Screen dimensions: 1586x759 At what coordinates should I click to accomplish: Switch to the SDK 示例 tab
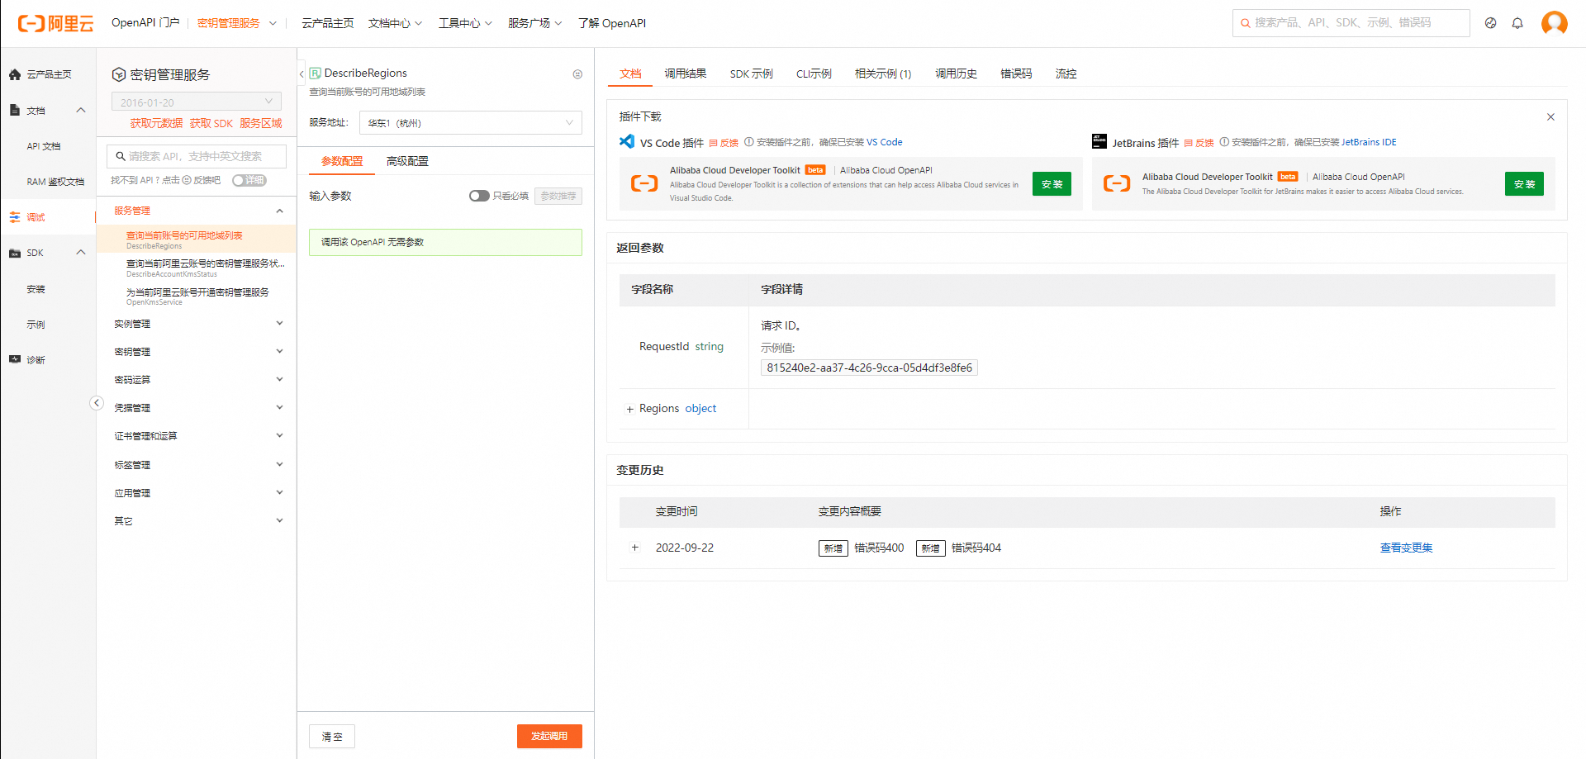752,74
